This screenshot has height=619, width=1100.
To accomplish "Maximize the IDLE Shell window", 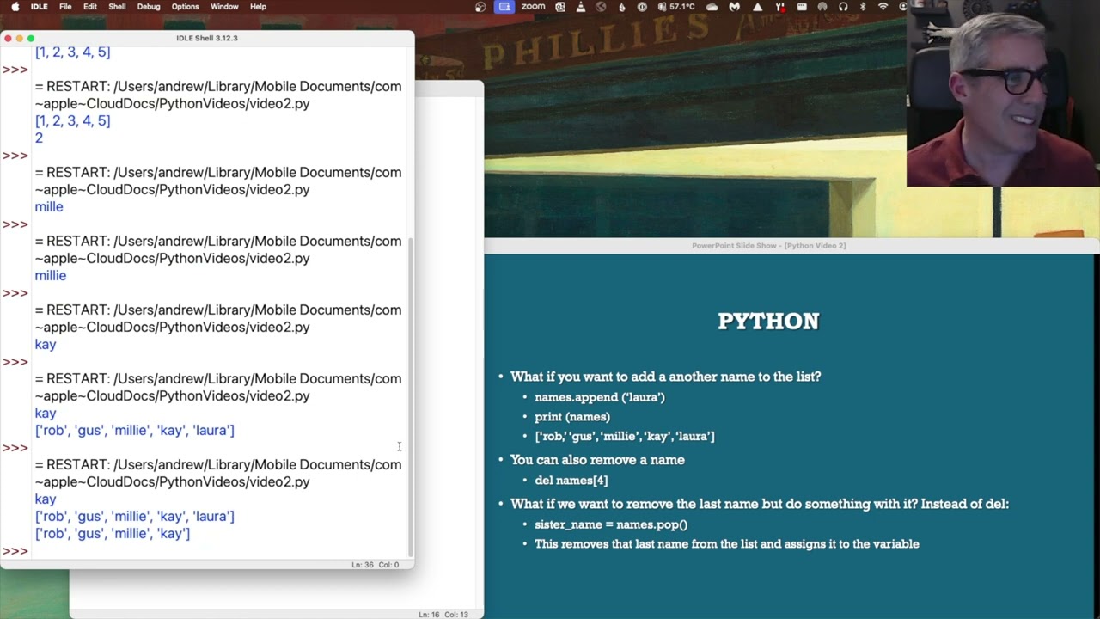I will pos(31,38).
